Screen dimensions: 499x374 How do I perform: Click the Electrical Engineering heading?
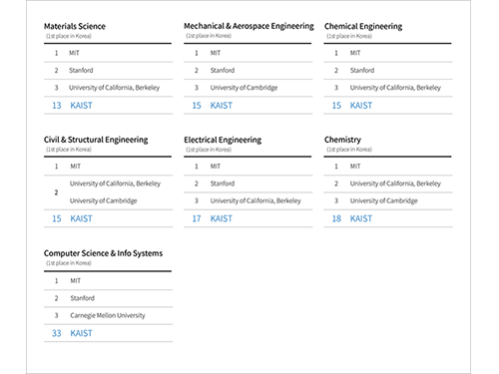pos(223,140)
